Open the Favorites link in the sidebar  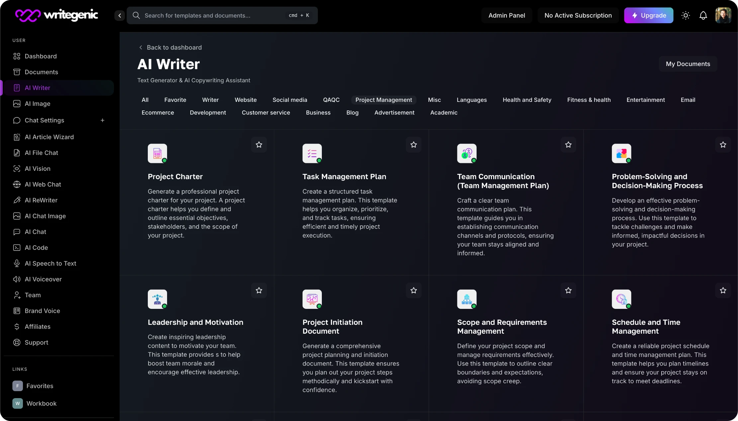pos(33,386)
